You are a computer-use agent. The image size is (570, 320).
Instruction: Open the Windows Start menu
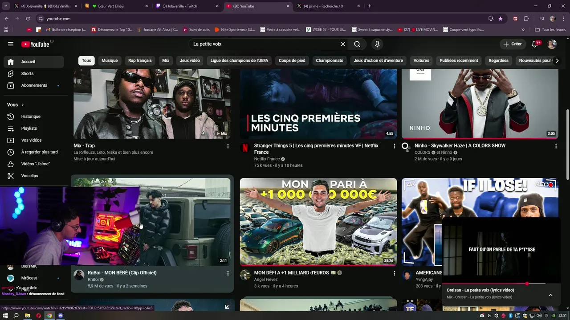(5, 316)
